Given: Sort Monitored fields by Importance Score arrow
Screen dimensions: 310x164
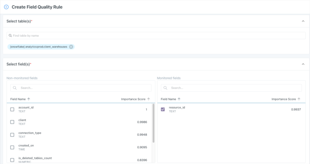Looking at the screenshot, I should coord(299,99).
